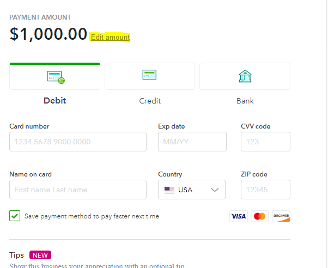Image resolution: width=328 pixels, height=268 pixels.
Task: Click the Edit amount link
Action: point(110,37)
